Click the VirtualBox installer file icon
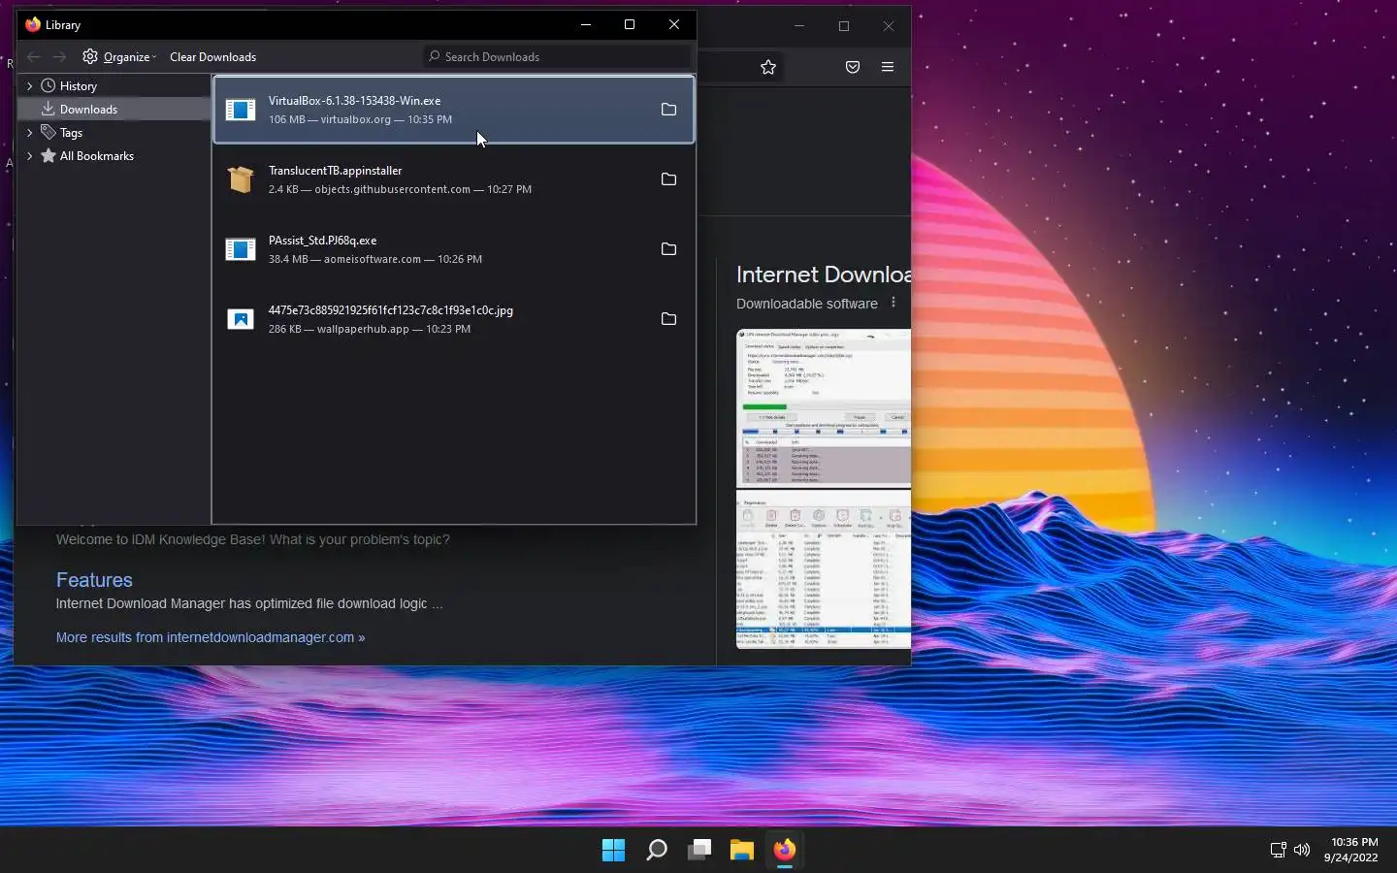 coord(241,110)
